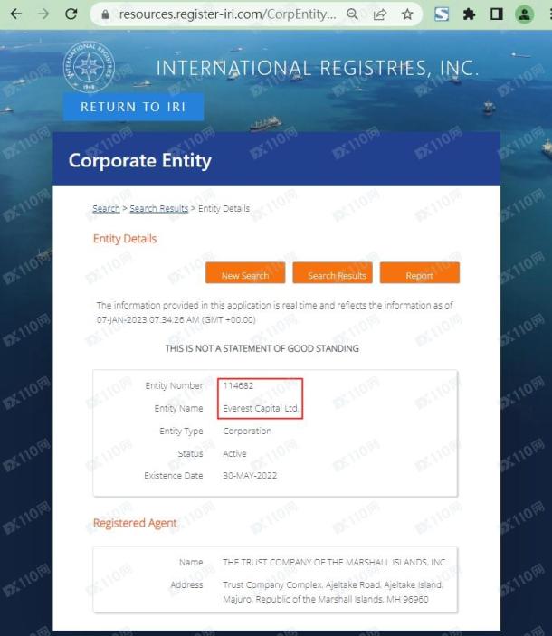Click the browser forward arrow

43,14
